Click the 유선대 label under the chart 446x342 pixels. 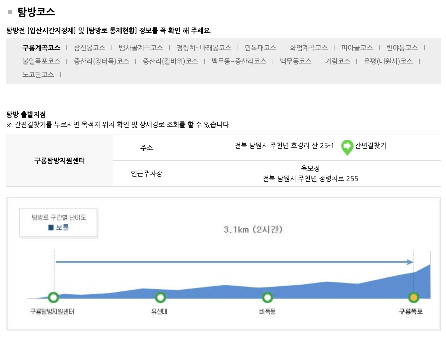[x=159, y=311]
